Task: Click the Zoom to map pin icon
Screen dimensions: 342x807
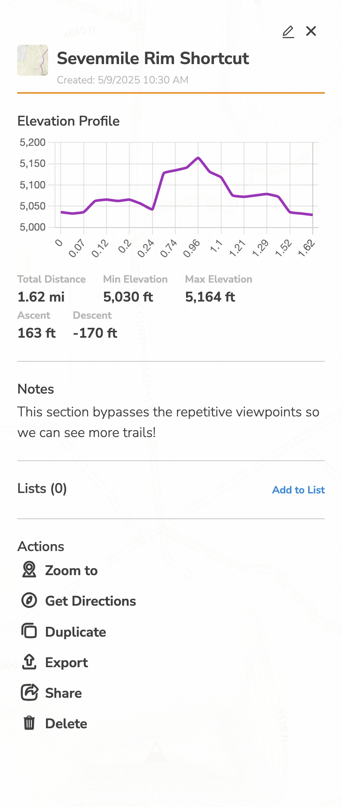Action: (29, 570)
